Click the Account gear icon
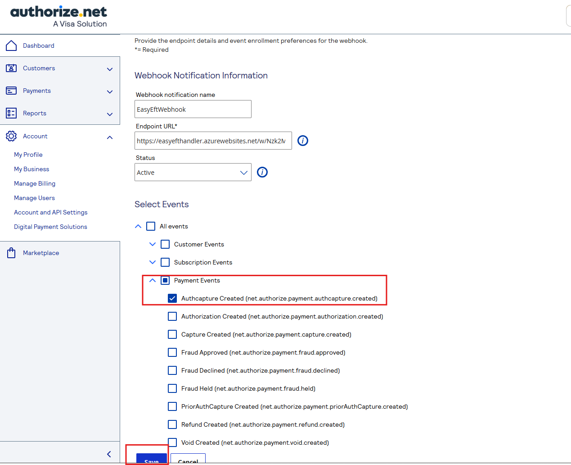Viewport: 571px width, 465px height. [x=11, y=136]
